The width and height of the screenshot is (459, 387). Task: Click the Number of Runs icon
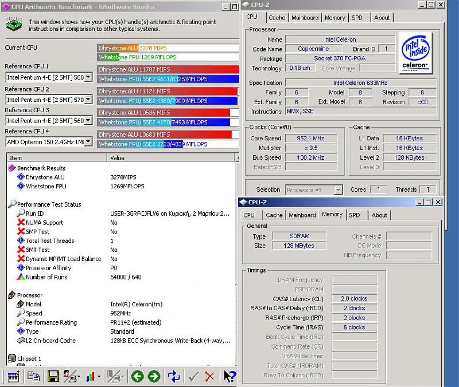click(21, 277)
